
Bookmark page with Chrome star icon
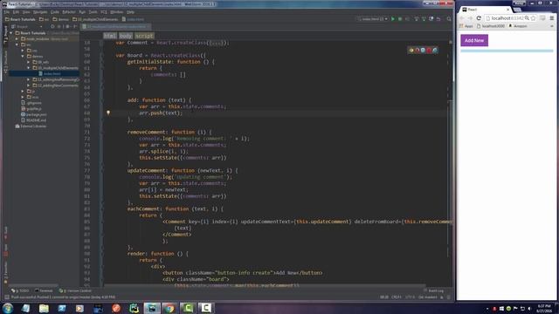point(533,17)
